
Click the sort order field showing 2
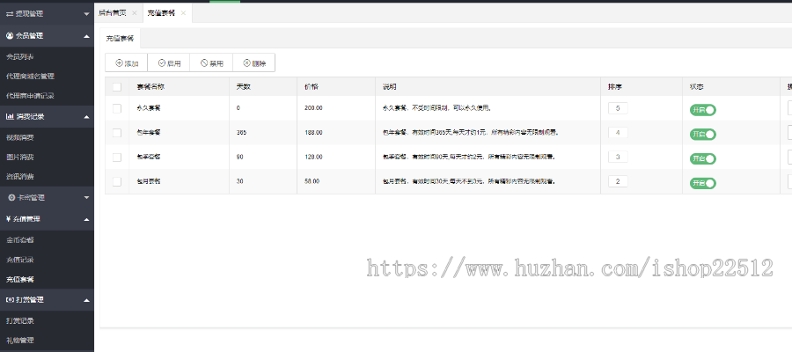coord(619,181)
